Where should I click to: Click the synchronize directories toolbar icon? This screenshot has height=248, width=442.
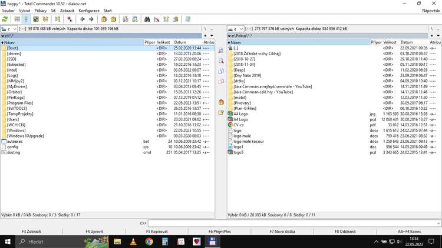click(x=166, y=19)
